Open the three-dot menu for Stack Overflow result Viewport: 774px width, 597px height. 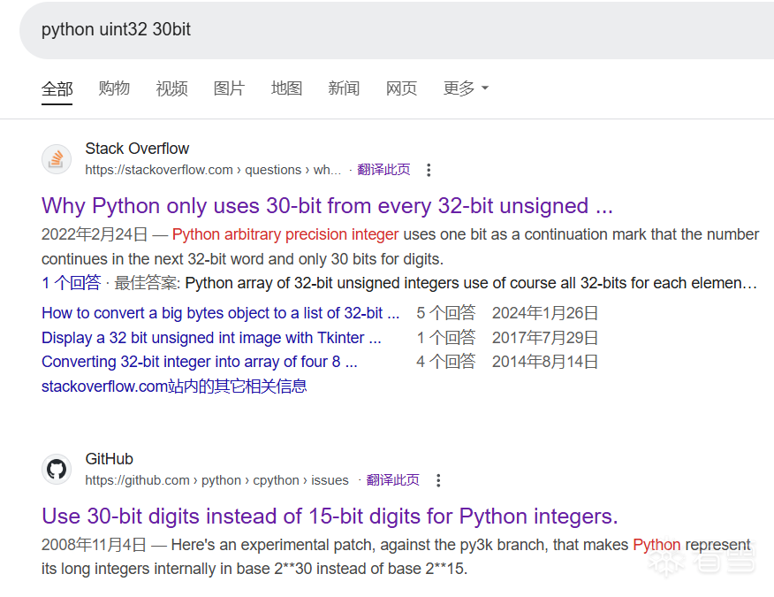[x=429, y=170]
